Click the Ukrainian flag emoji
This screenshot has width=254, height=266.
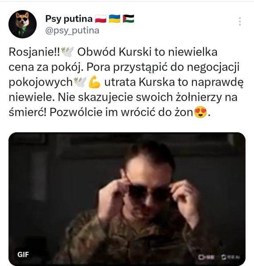pyautogui.click(x=114, y=19)
